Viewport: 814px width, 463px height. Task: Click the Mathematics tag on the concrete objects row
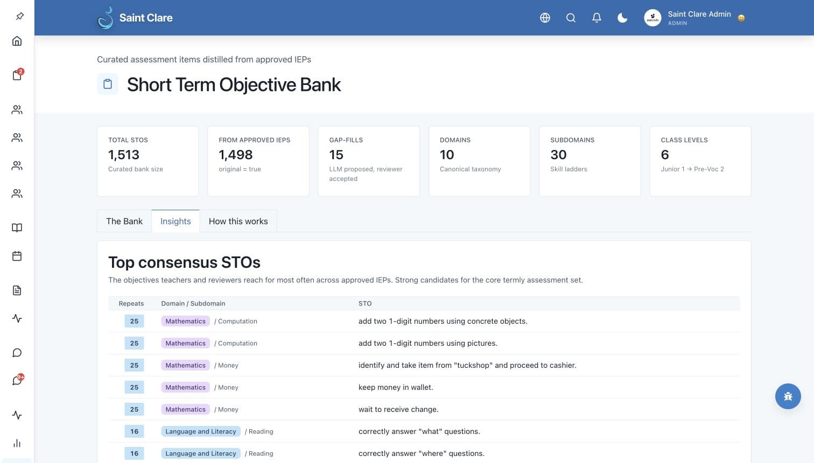186,321
